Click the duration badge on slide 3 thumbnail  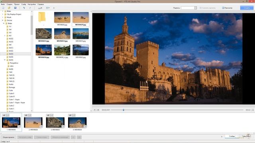(63, 126)
